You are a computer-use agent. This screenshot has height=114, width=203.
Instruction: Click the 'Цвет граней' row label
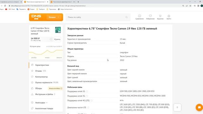point(73,77)
